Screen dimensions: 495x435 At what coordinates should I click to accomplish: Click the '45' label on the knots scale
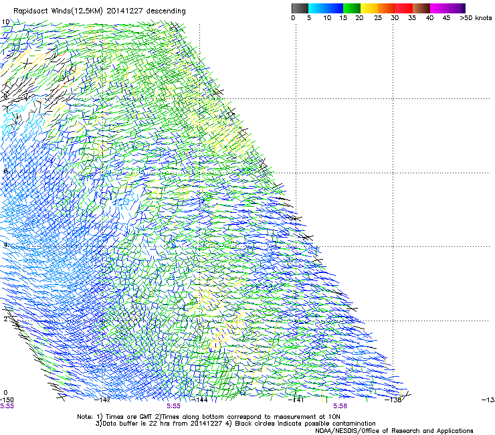coord(446,18)
